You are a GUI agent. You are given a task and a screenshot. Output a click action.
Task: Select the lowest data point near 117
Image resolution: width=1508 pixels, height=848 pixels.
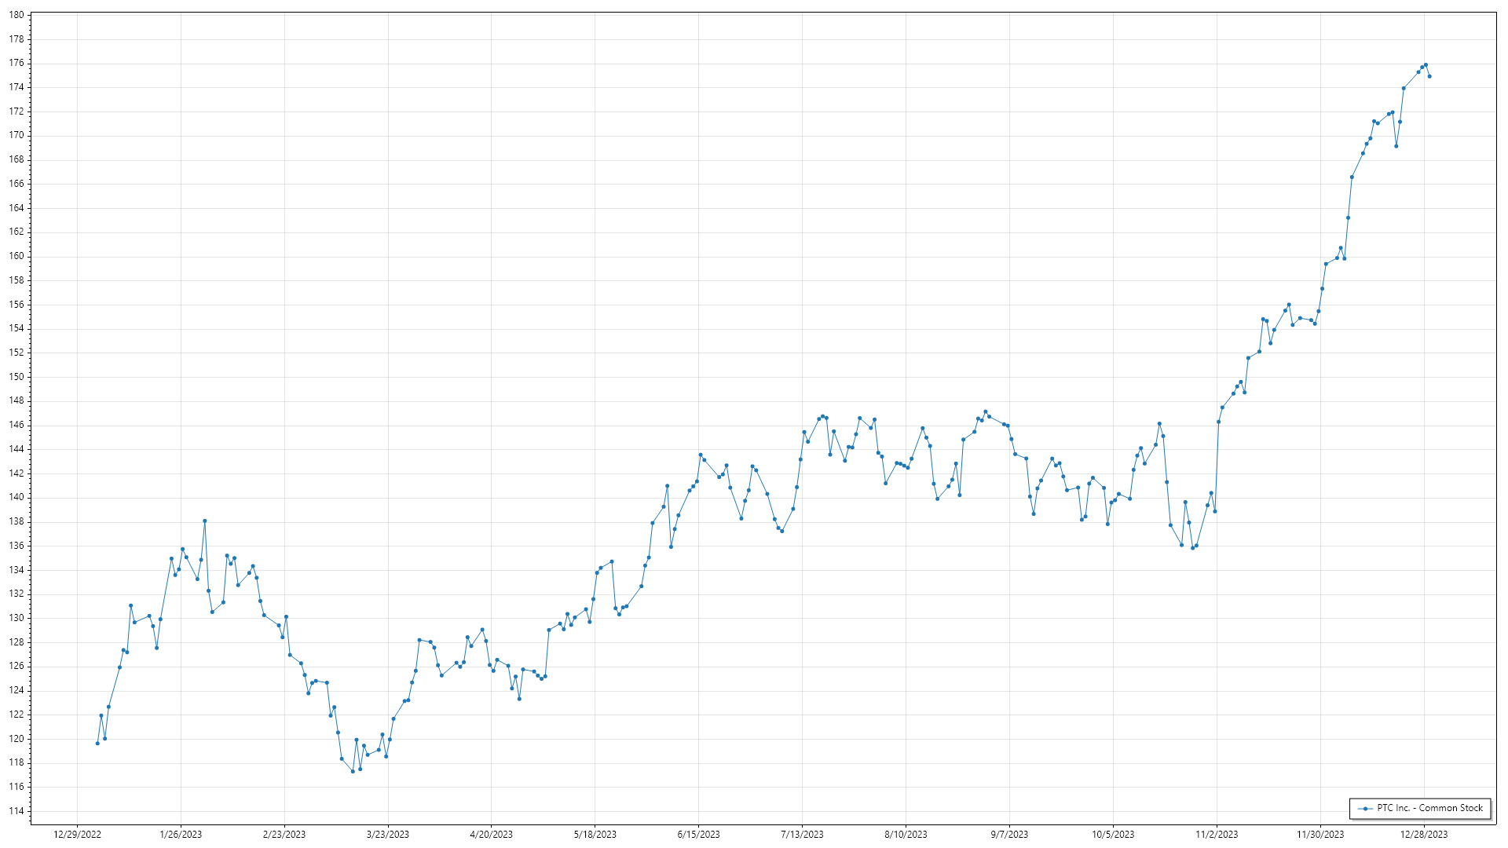point(353,771)
